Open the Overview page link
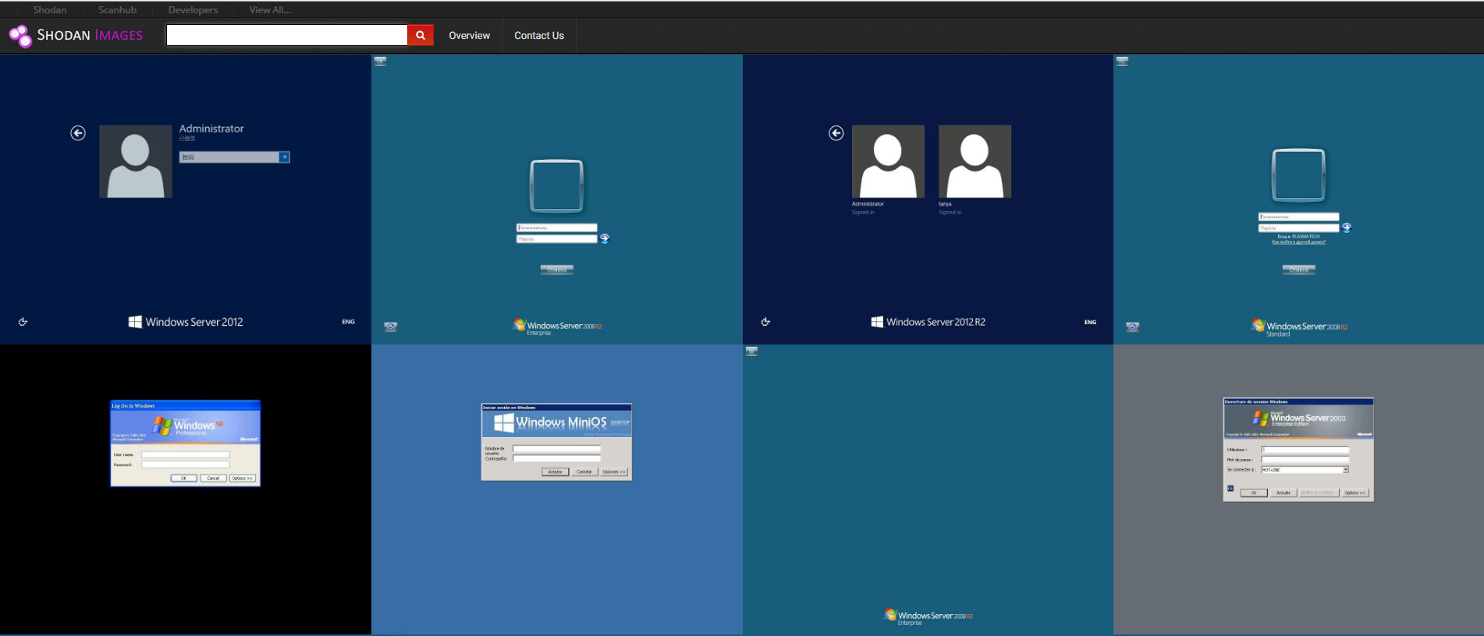Image resolution: width=1484 pixels, height=636 pixels. [x=469, y=36]
